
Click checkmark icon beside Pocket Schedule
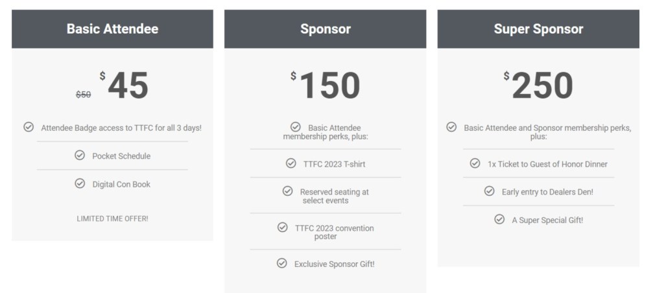(80, 156)
